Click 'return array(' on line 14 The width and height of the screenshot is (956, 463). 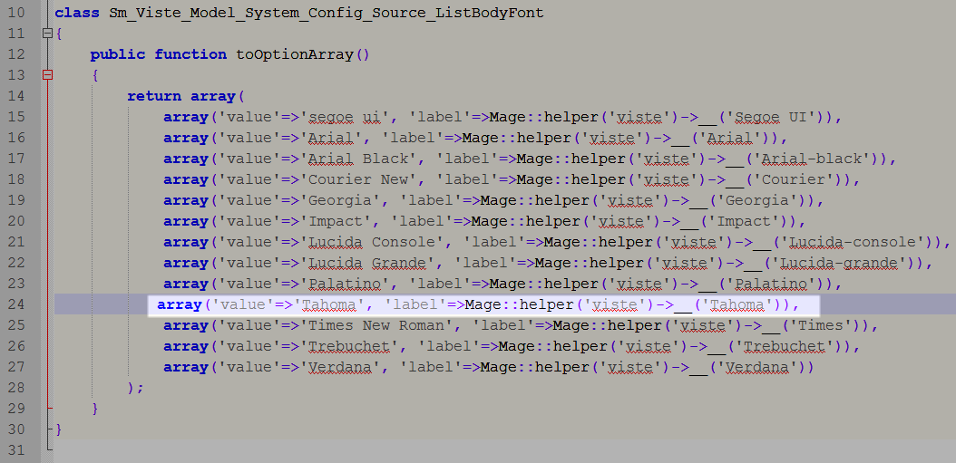186,96
